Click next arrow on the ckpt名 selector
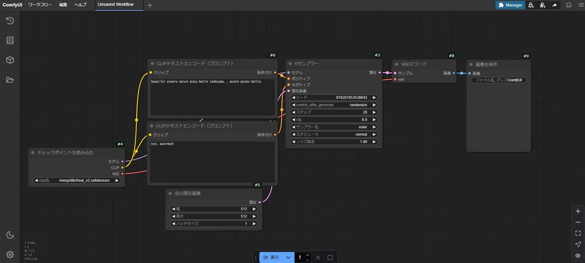This screenshot has height=263, width=585. point(117,180)
